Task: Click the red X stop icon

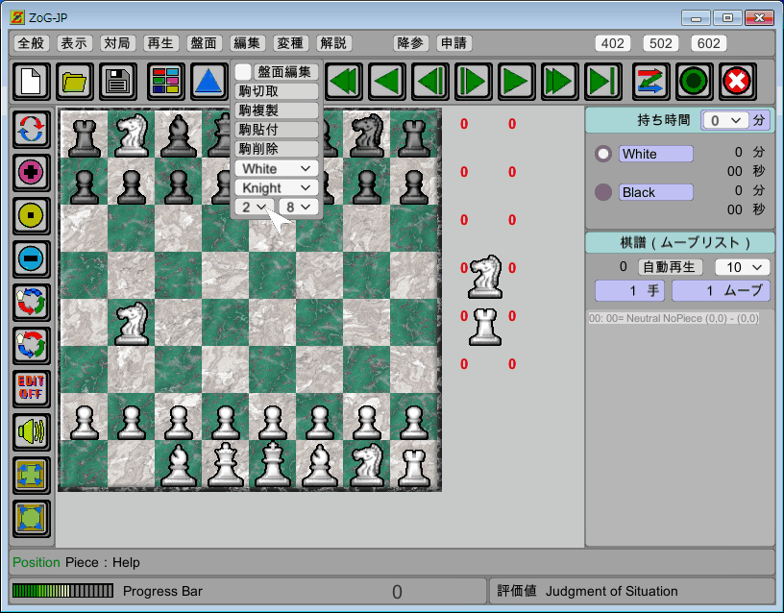Action: click(x=737, y=81)
